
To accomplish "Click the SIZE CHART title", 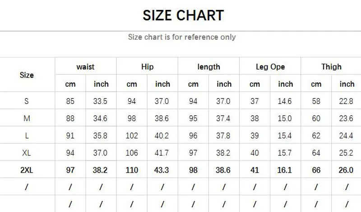I will point(182,15).
